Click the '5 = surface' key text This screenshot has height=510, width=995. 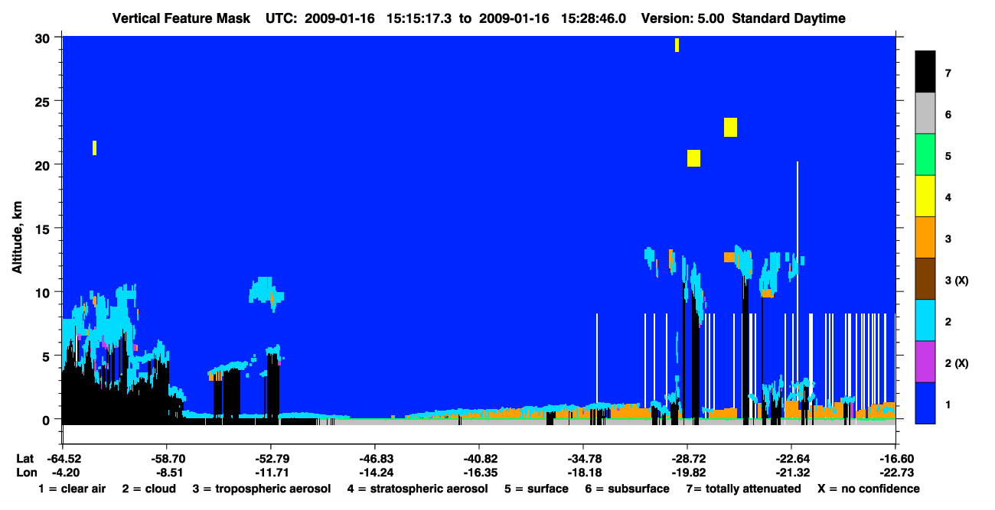click(x=536, y=489)
